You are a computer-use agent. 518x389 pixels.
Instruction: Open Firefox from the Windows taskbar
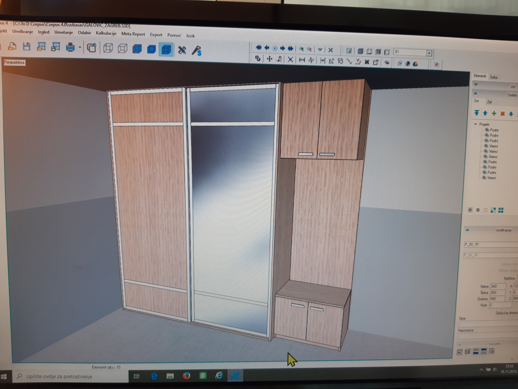[x=186, y=376]
